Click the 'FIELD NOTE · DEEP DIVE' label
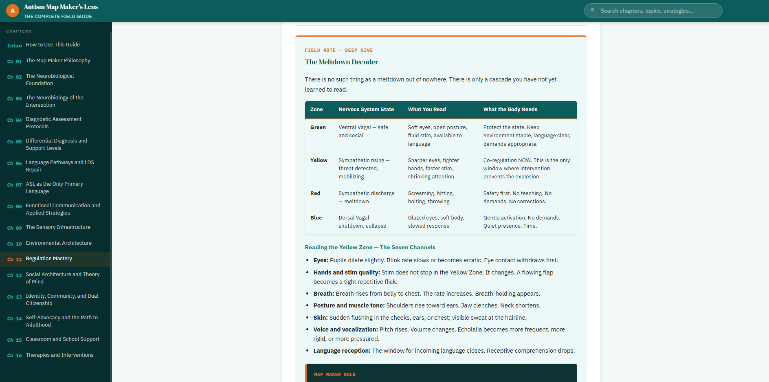The height and width of the screenshot is (382, 769). (338, 50)
